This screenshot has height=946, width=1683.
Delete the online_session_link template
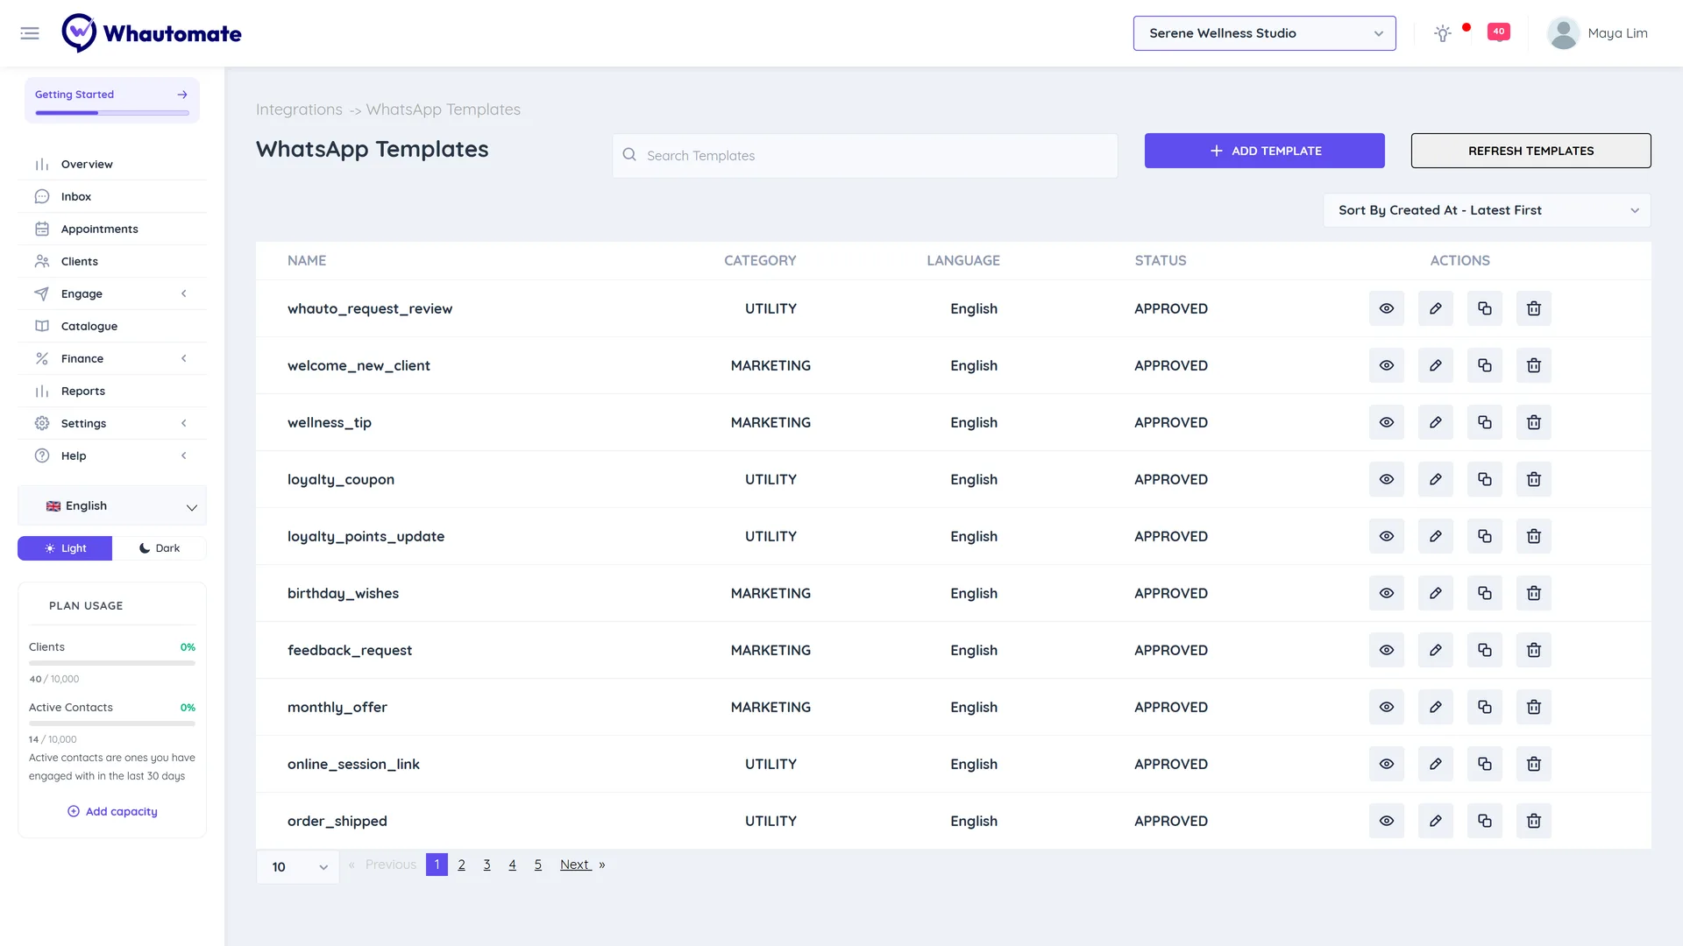pos(1534,764)
